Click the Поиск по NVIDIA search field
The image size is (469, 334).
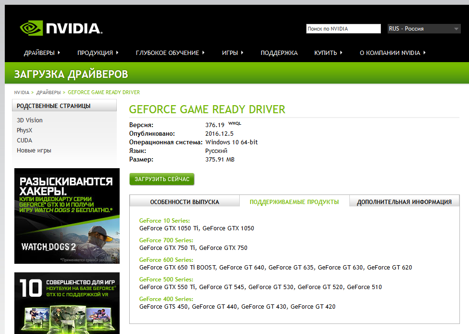[x=344, y=29]
